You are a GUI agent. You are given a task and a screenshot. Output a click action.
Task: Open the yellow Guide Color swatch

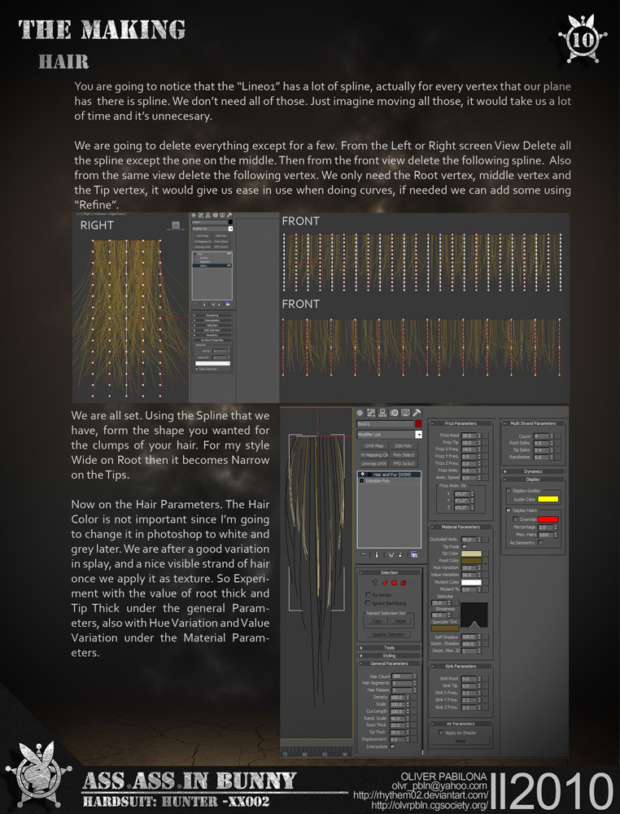[548, 500]
